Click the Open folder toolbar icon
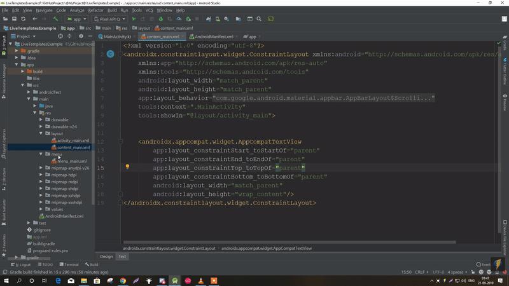509x286 pixels. 6,19
